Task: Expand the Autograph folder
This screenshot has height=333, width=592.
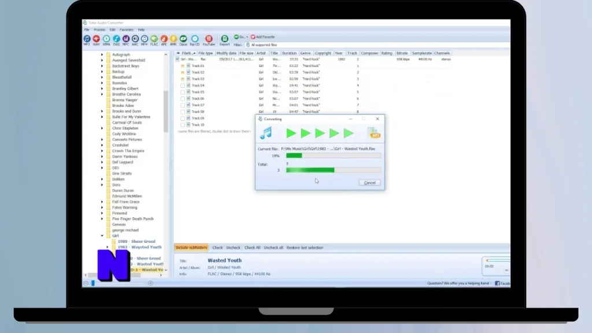Action: point(102,55)
